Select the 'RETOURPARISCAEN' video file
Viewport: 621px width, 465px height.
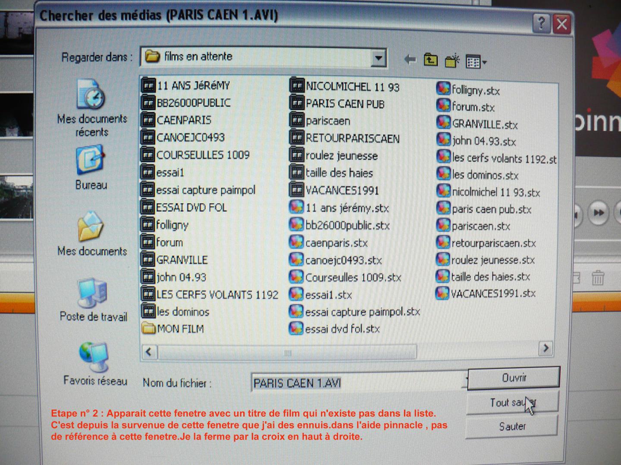coord(345,138)
